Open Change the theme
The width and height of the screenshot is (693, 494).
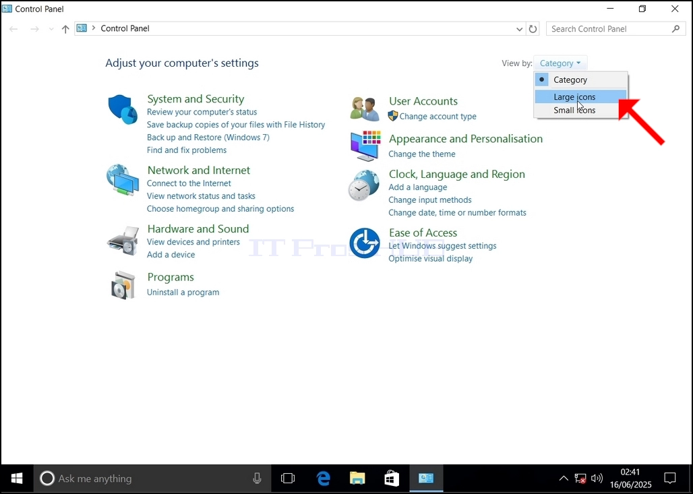tap(421, 154)
